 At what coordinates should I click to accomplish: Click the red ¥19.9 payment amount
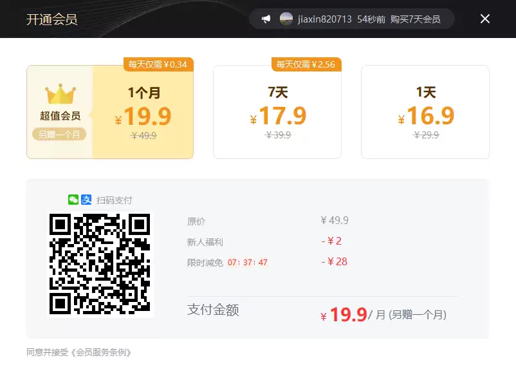point(347,314)
